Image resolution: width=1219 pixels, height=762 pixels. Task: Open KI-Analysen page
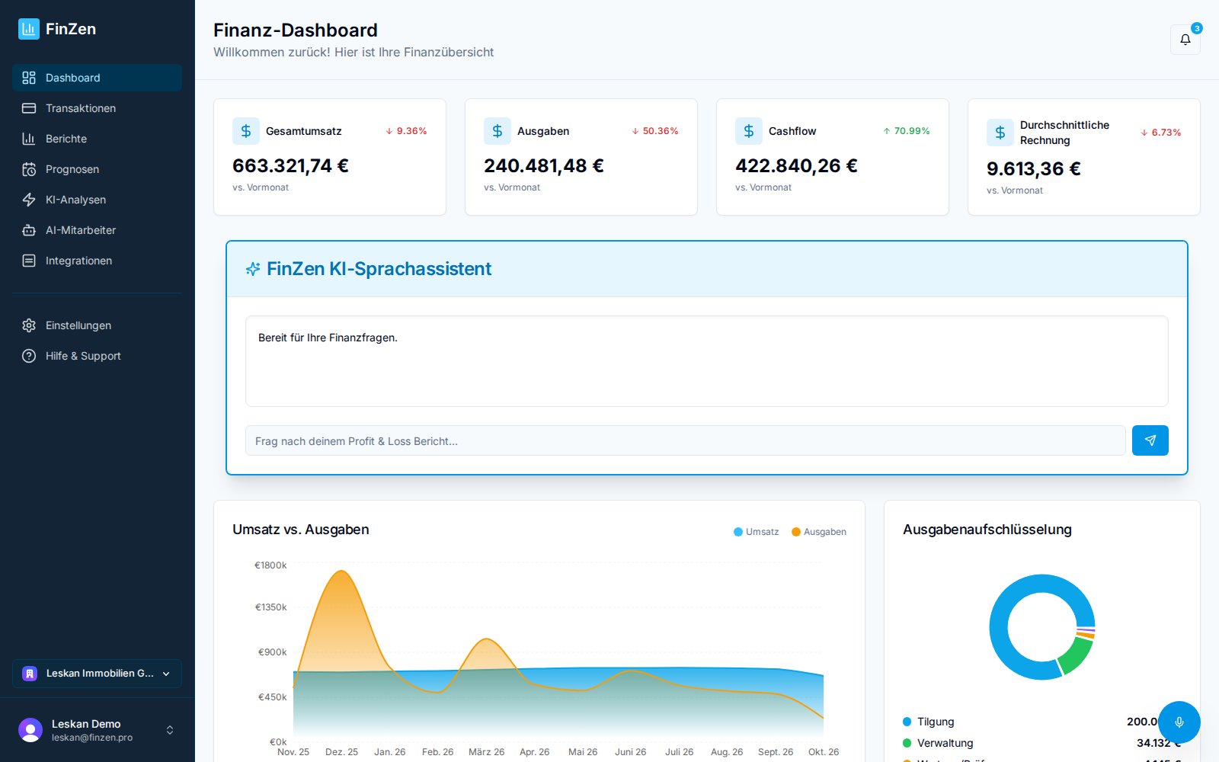(x=97, y=200)
